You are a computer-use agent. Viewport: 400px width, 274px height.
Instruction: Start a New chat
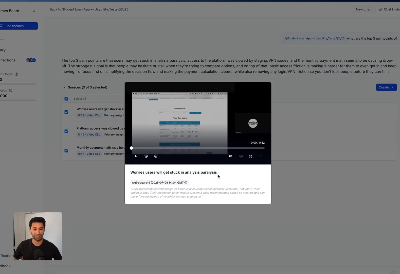tap(363, 9)
